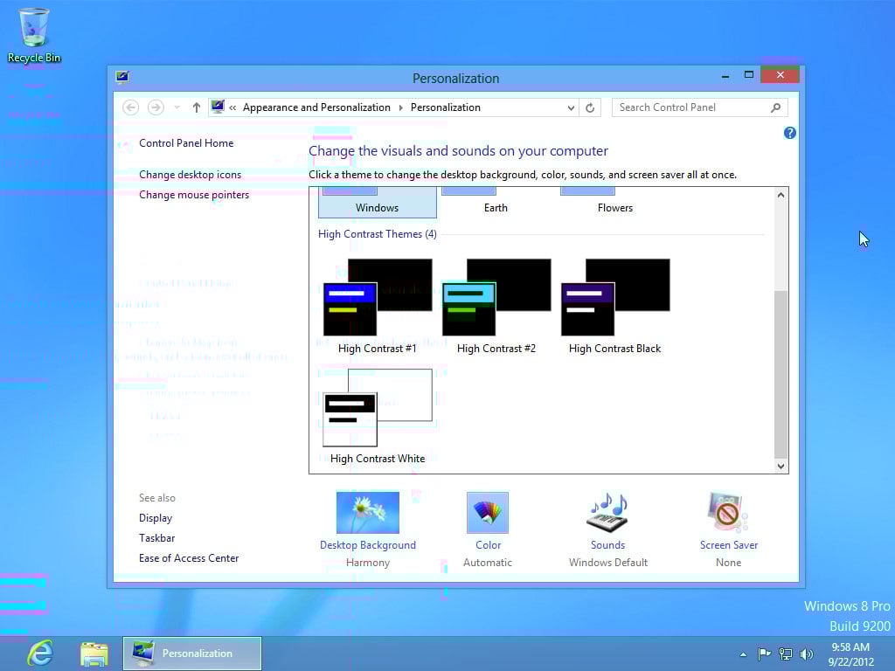Click the Personalization taskbar button

tap(192, 654)
